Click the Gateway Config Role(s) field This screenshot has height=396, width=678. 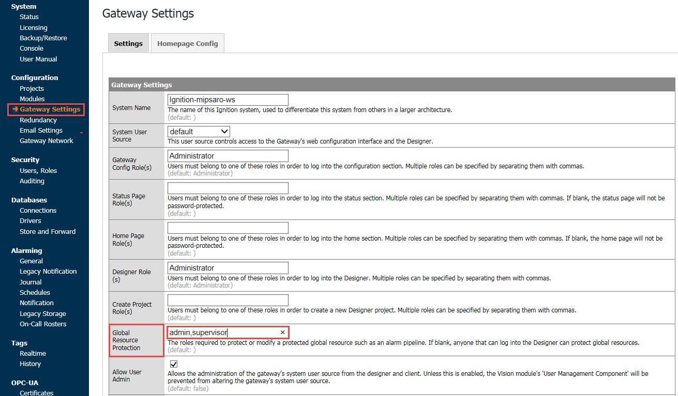228,156
